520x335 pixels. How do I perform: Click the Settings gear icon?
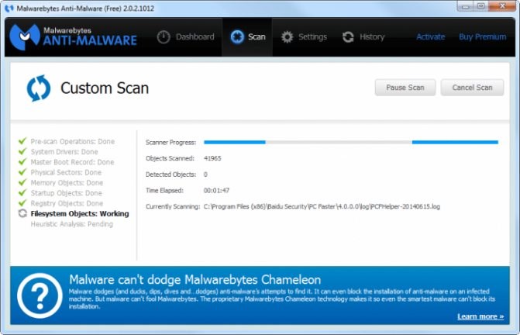pyautogui.click(x=288, y=36)
